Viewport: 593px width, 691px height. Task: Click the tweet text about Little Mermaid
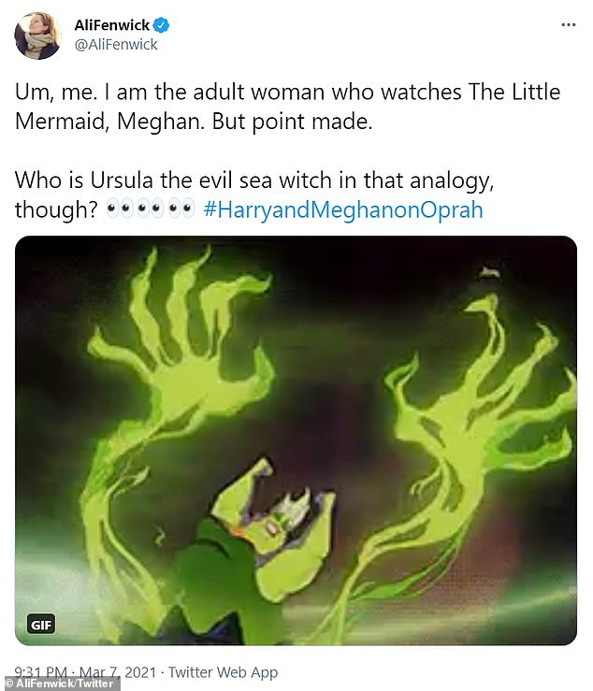coord(287,107)
